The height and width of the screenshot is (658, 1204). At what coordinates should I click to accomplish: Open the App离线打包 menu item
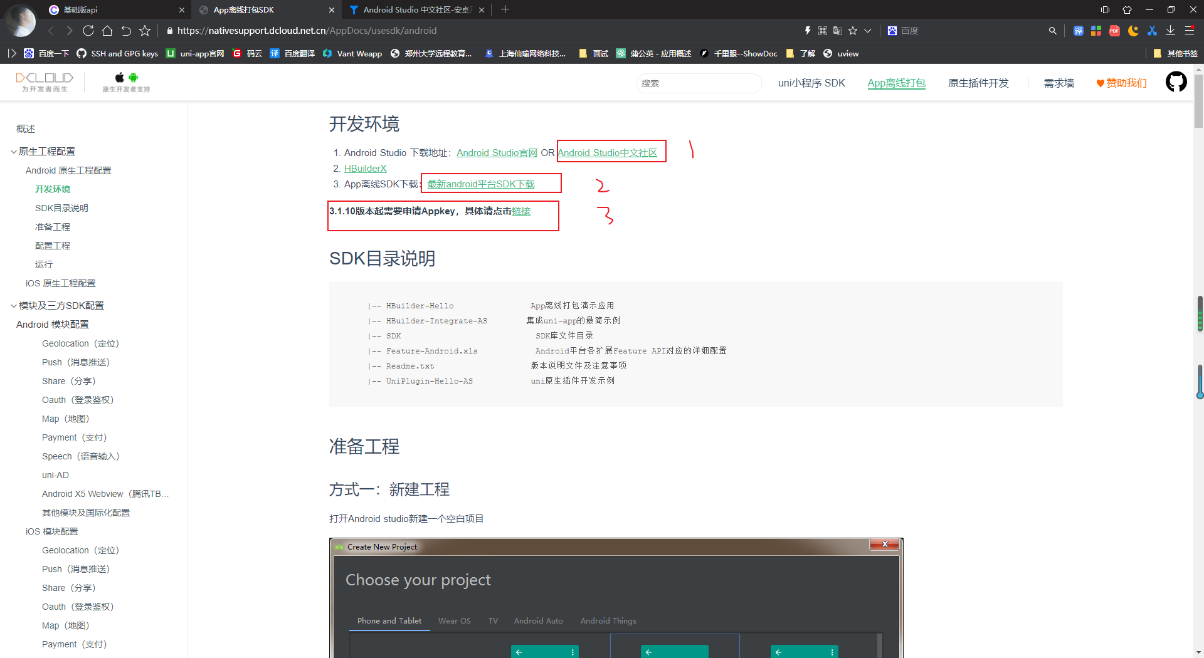tap(896, 83)
